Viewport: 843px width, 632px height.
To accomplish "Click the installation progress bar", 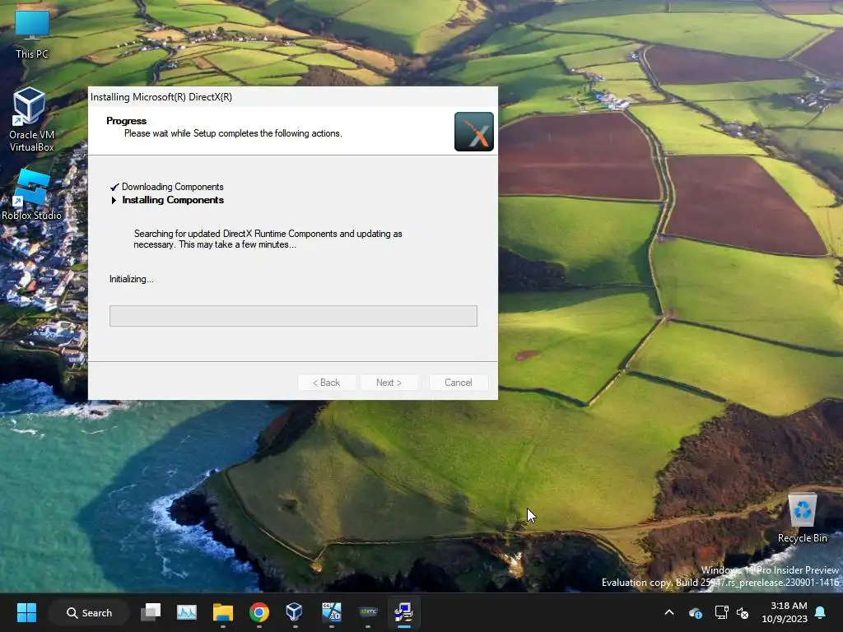I will coord(293,316).
